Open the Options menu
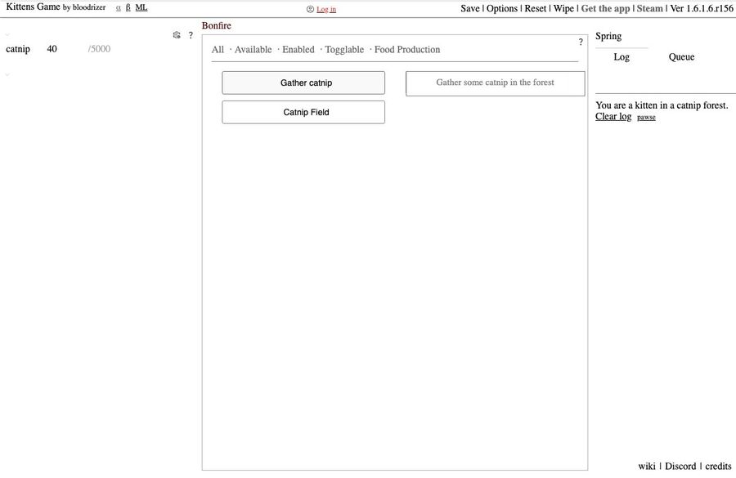 coord(502,8)
